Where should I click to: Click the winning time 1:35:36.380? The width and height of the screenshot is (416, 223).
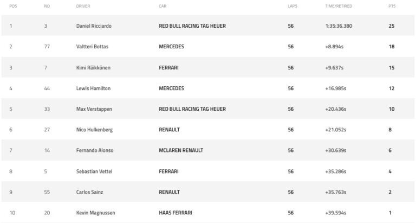point(338,26)
